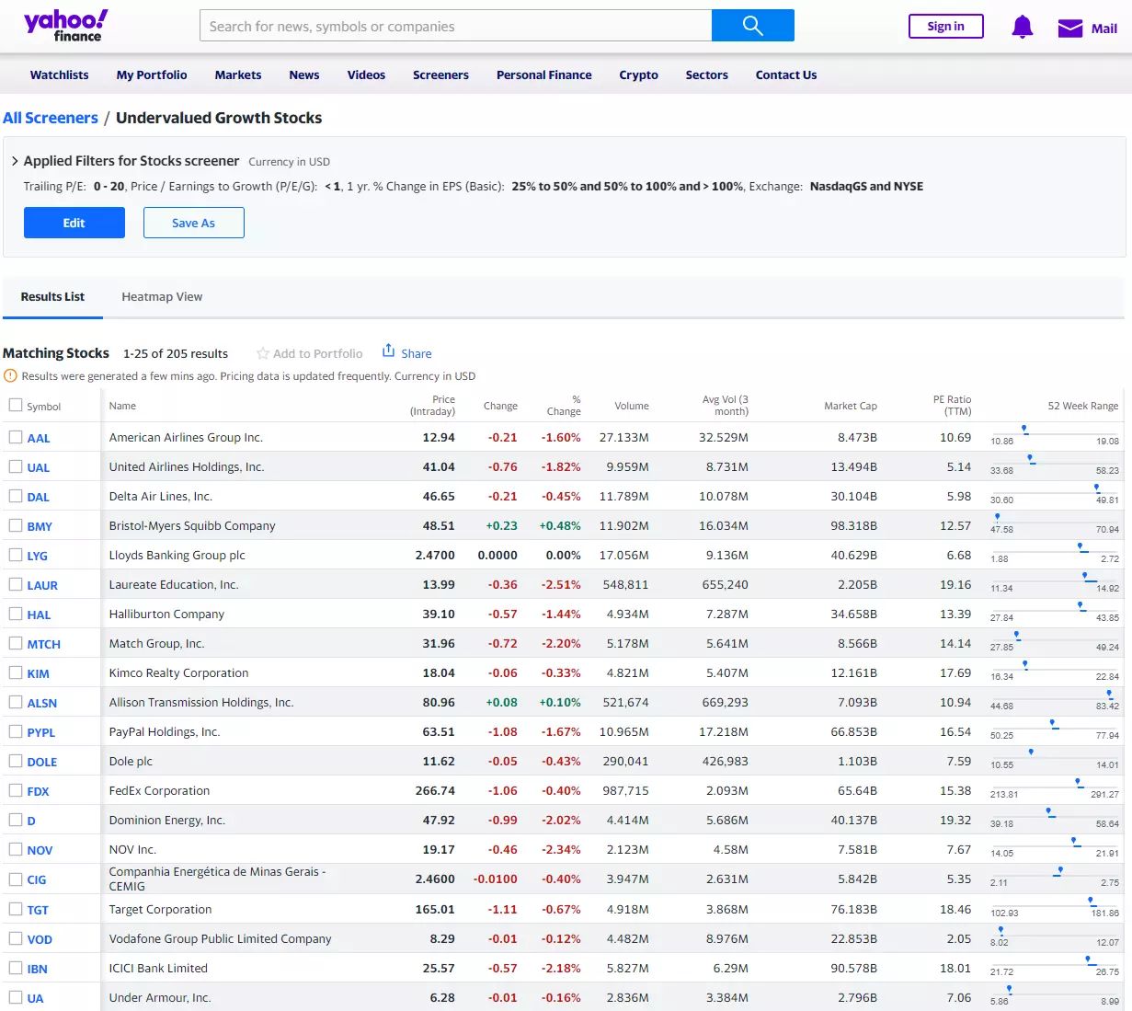1132x1011 pixels.
Task: Tick the FDX row checkbox
Action: pyautogui.click(x=16, y=790)
